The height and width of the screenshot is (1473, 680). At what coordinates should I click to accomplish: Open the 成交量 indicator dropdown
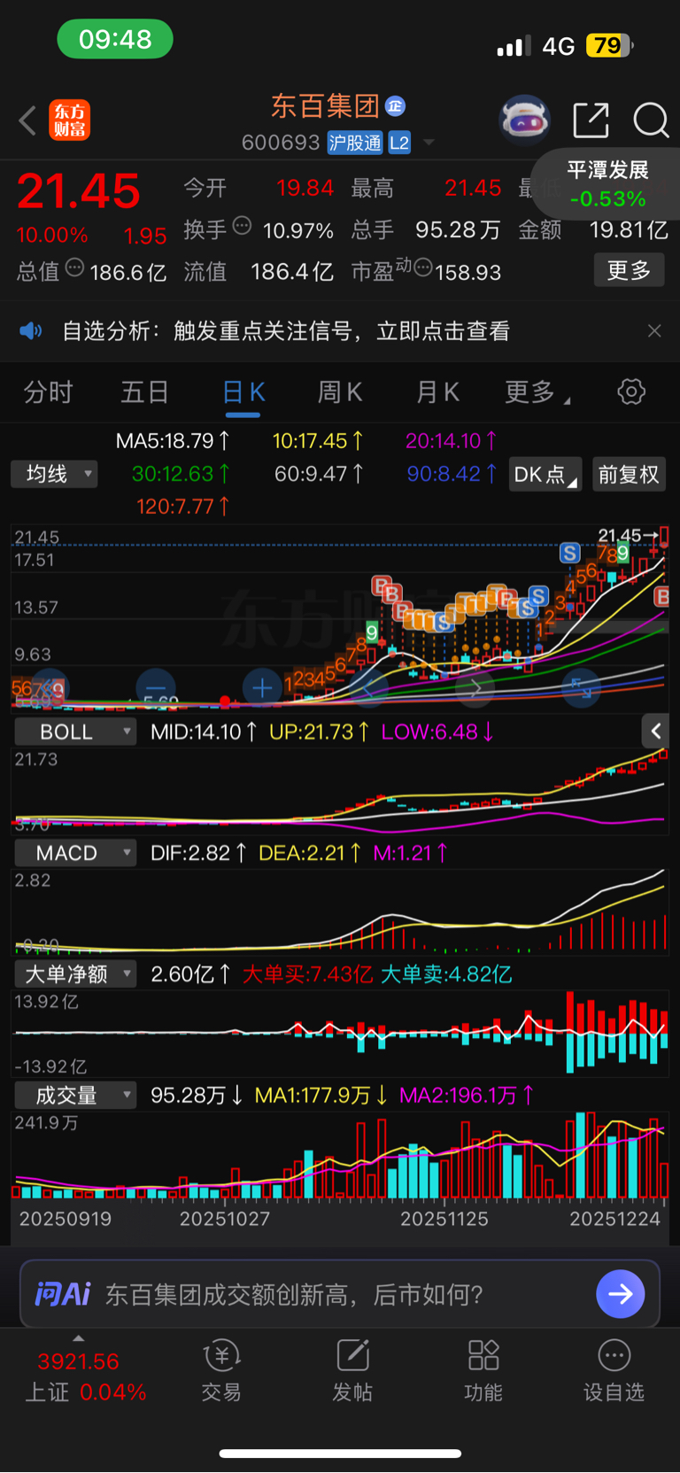click(x=75, y=1096)
